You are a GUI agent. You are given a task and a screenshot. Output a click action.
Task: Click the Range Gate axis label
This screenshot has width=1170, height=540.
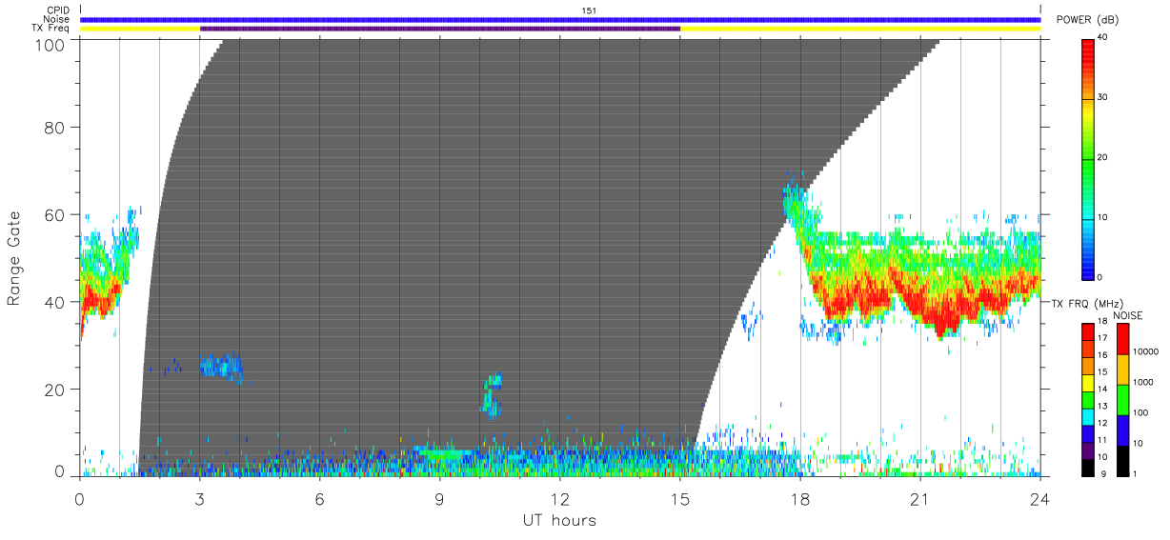click(x=14, y=258)
